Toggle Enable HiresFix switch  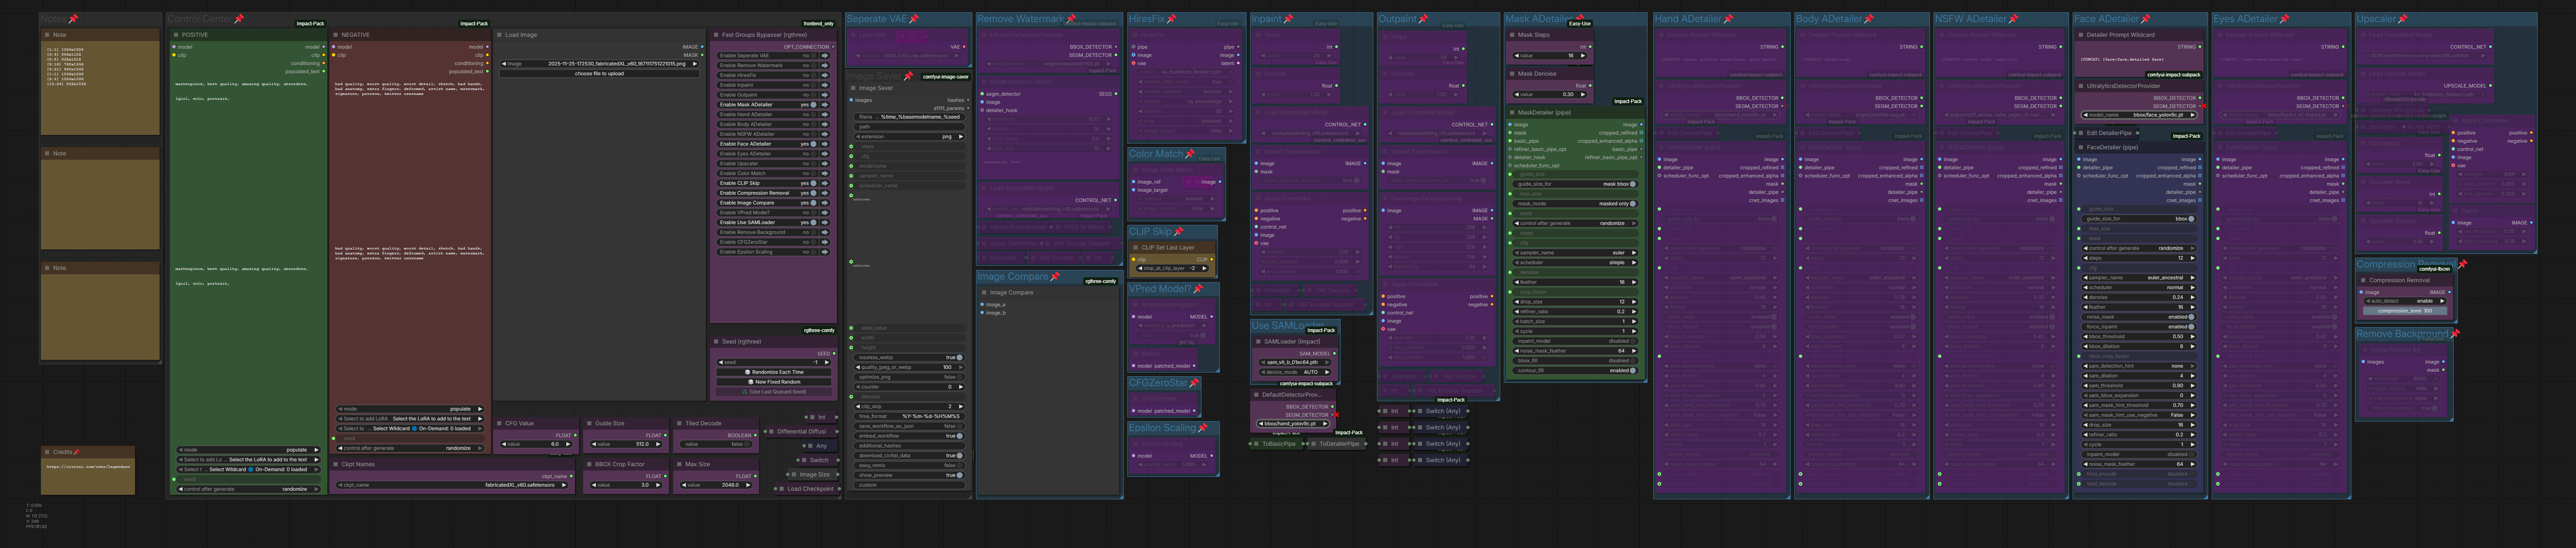tap(813, 75)
